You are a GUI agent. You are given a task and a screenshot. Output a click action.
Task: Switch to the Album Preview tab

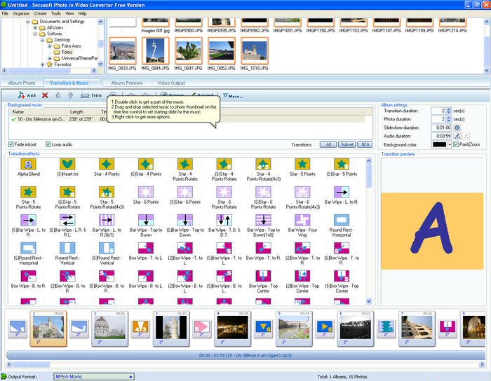pyautogui.click(x=126, y=83)
